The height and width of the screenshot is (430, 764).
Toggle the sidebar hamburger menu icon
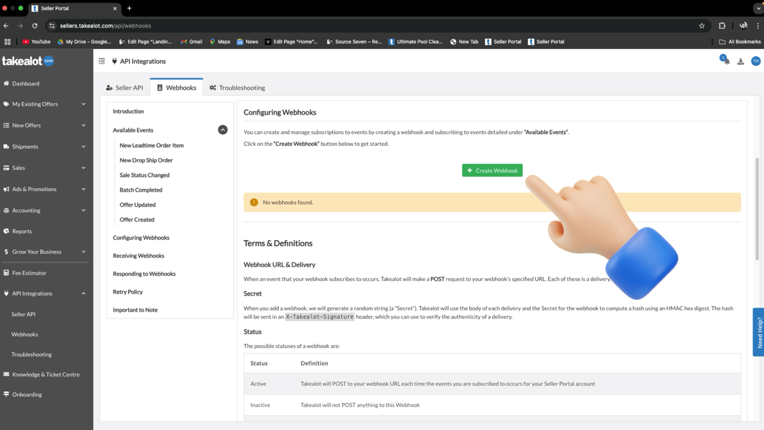point(102,61)
